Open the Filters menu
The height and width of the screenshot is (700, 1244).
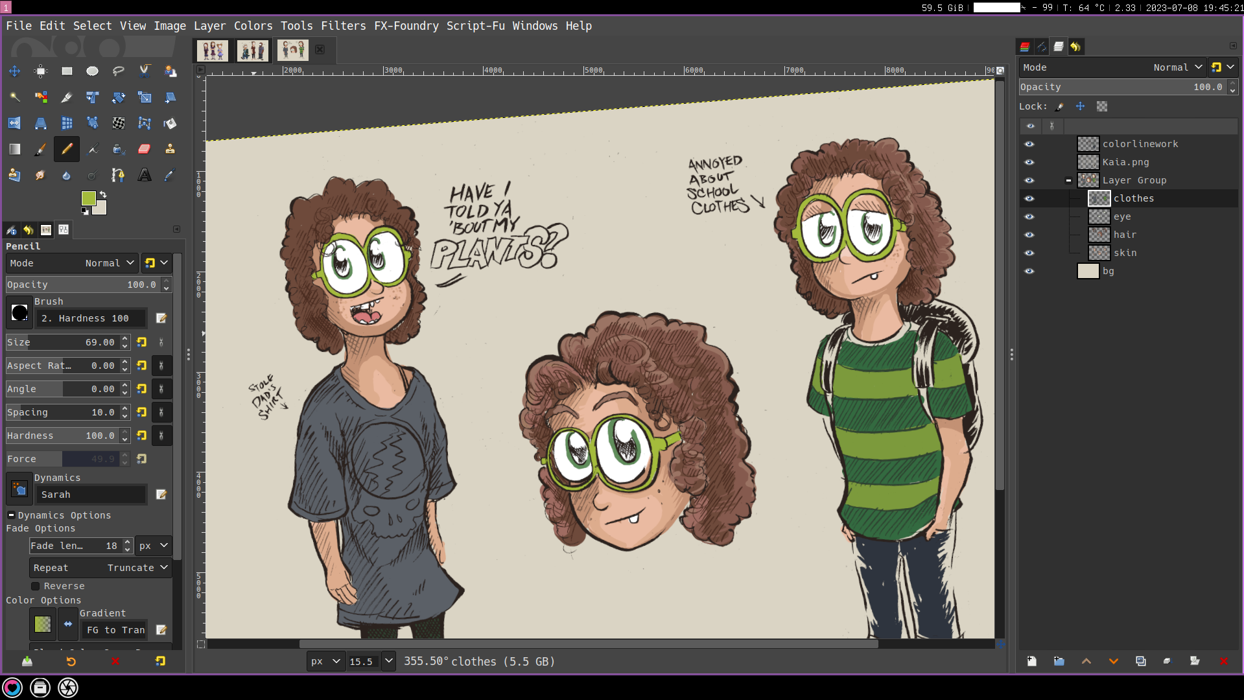(343, 26)
